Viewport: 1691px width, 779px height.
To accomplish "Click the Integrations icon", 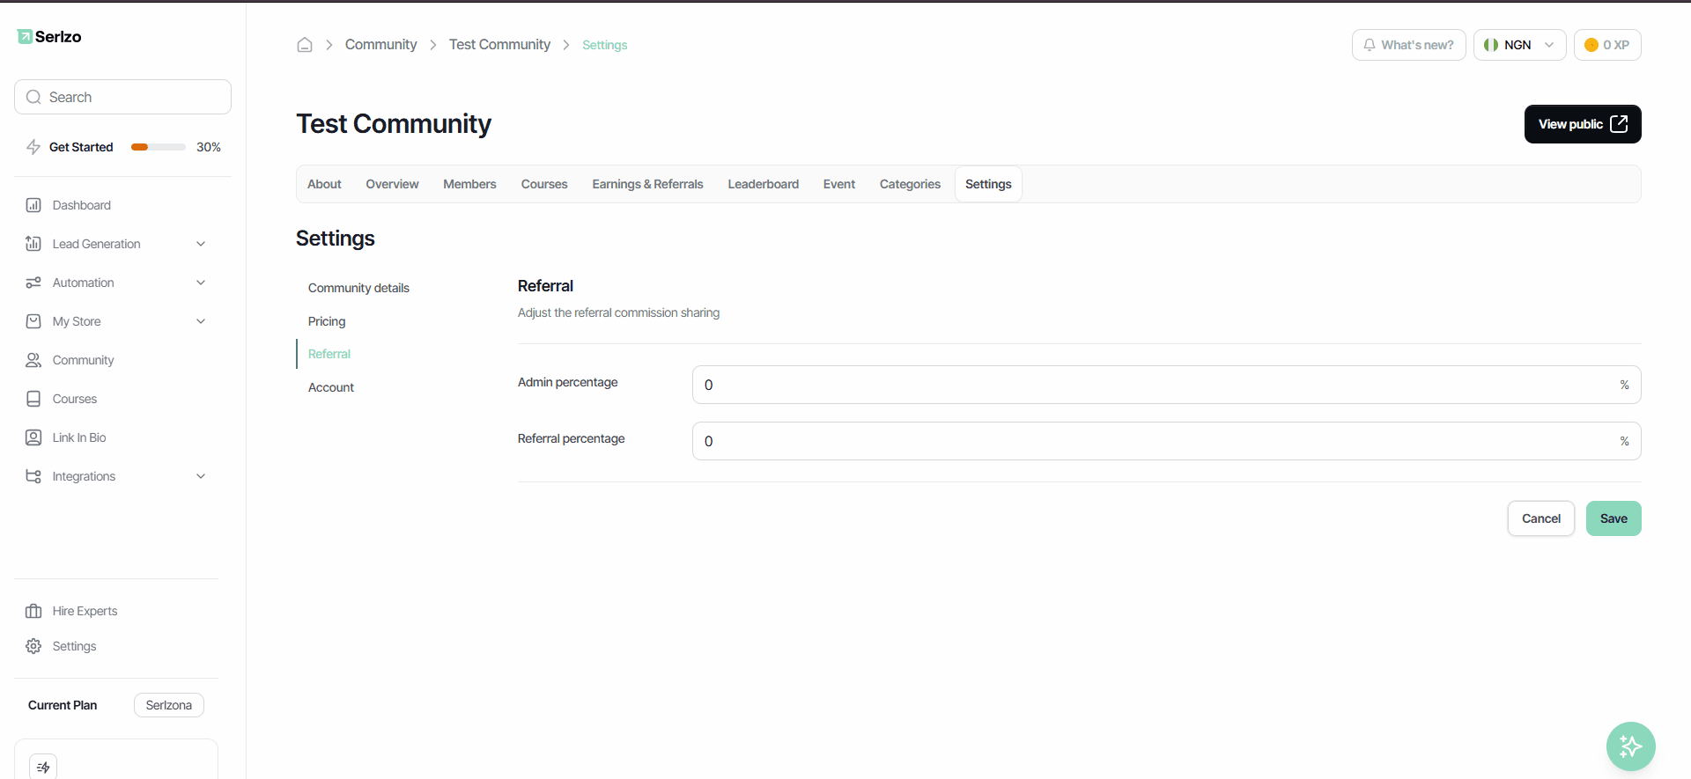I will tap(33, 476).
